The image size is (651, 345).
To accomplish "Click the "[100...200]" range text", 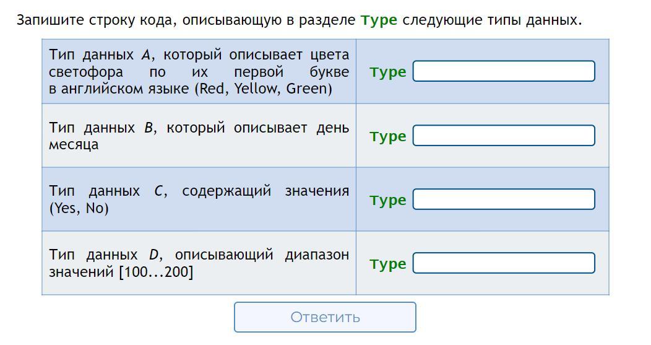I will [x=156, y=272].
